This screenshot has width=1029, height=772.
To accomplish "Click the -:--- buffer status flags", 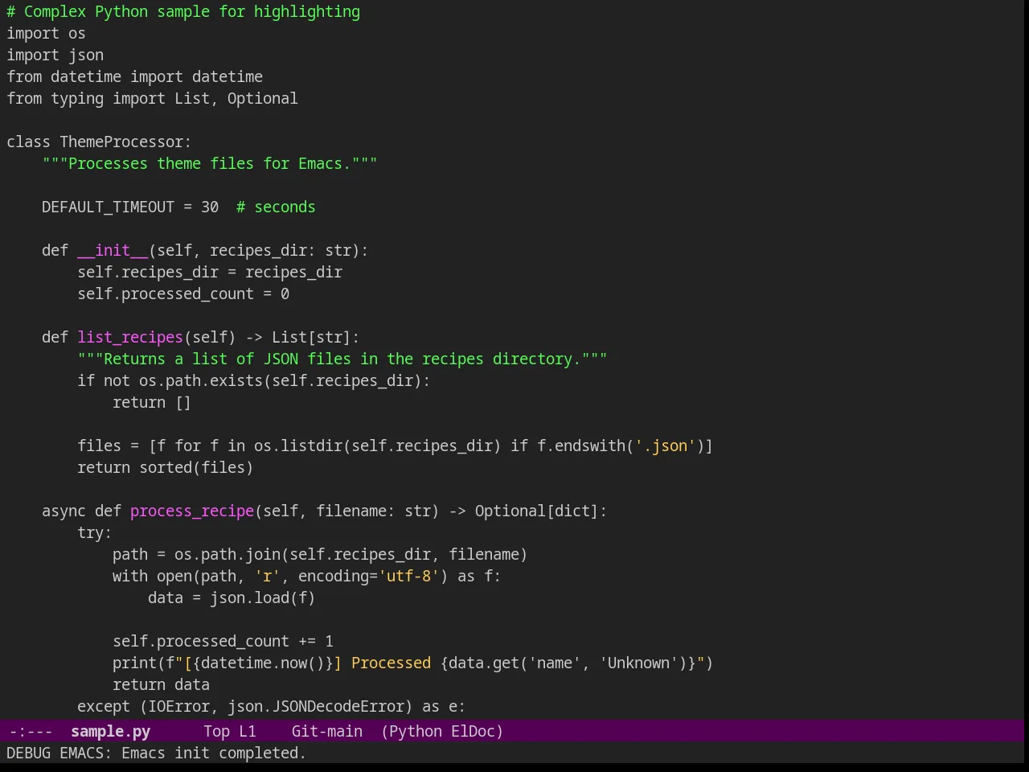I will pyautogui.click(x=31, y=731).
